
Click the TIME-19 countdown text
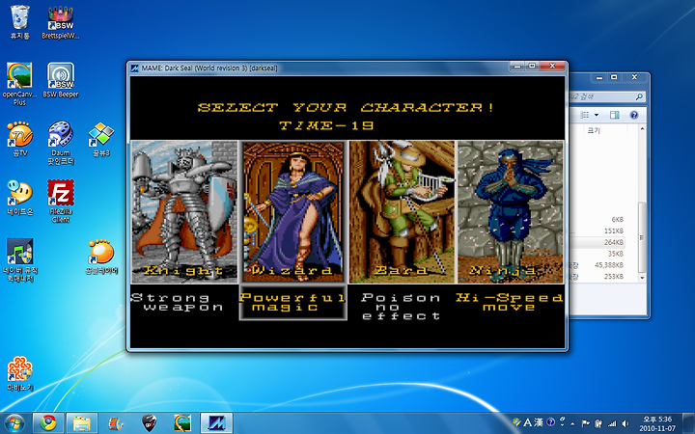tap(326, 125)
